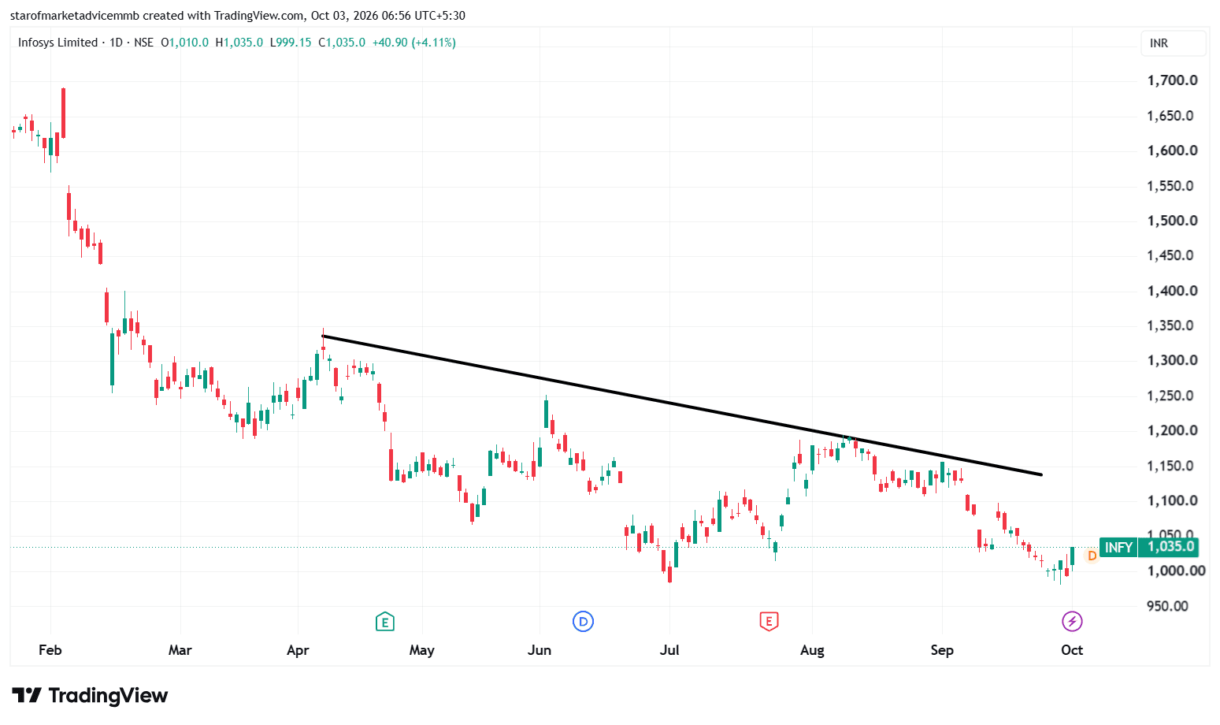Click the Sep label on time axis

pos(942,650)
